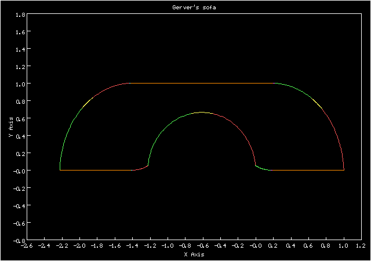371x261 pixels.
Task: Click X axis tick label -2.4
Action: point(44,246)
